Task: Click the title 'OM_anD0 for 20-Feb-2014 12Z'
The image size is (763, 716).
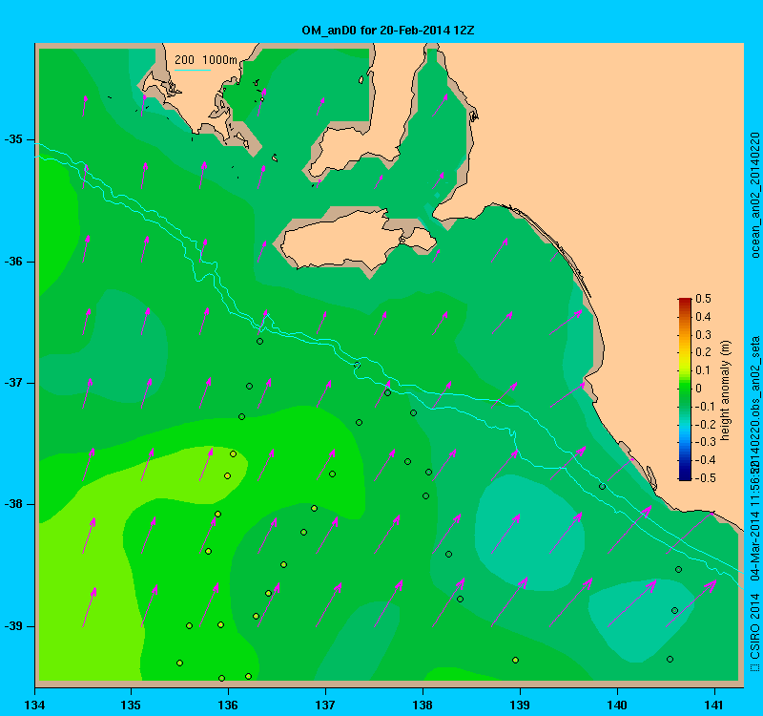Action: coord(388,31)
